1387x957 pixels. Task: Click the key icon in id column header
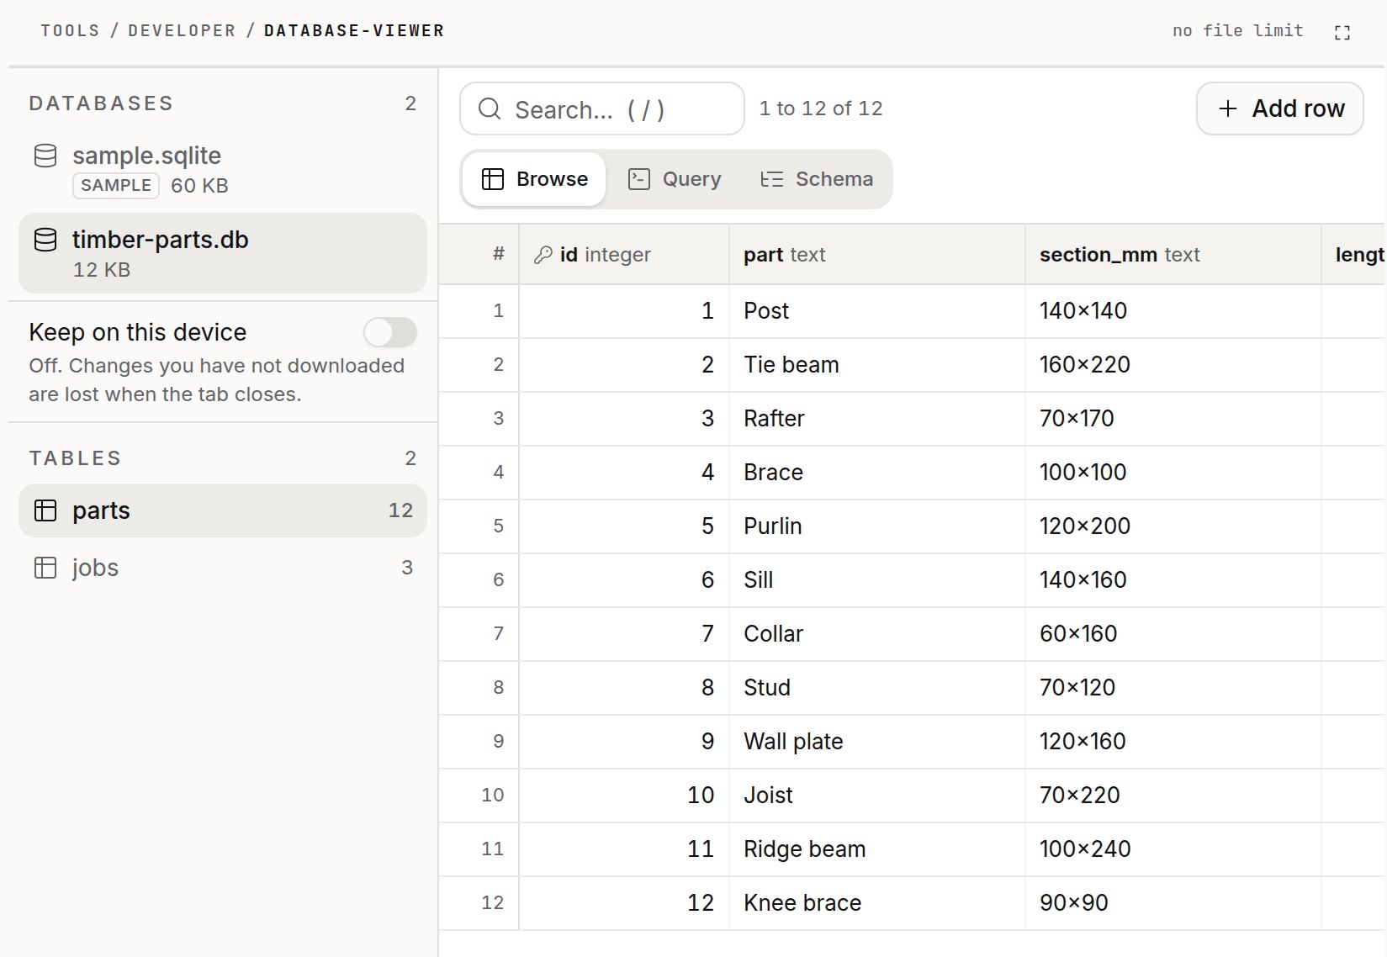(x=543, y=255)
